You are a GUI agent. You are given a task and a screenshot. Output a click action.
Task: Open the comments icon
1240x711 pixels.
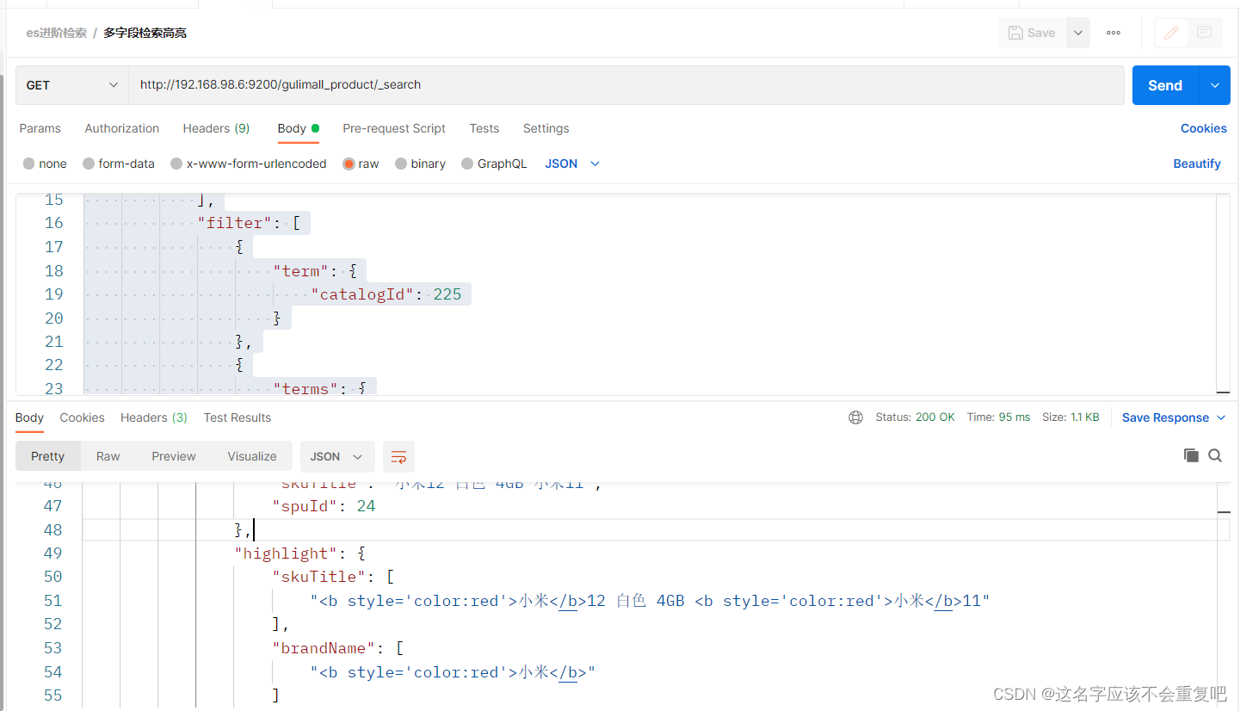1204,33
